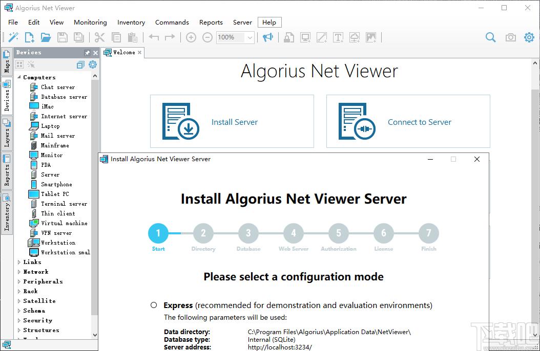Select Mainframe in device tree
The image size is (540, 351).
click(55, 145)
